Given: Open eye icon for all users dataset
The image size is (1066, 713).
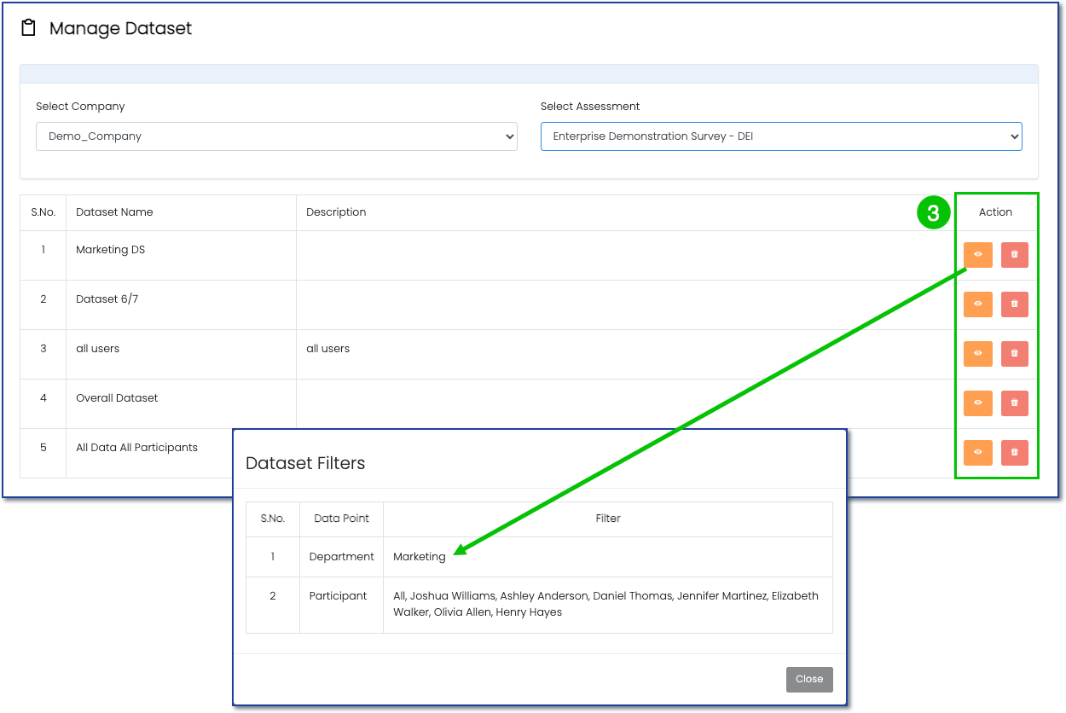Looking at the screenshot, I should coord(977,354).
